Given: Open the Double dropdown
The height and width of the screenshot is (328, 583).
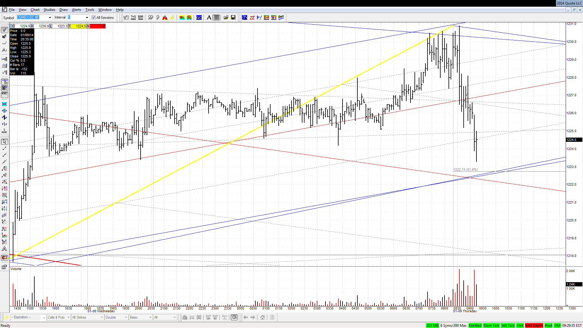Looking at the screenshot, I should coord(116,317).
